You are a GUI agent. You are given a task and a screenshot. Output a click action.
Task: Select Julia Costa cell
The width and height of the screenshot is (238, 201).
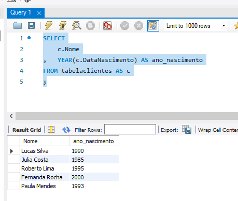(x=45, y=160)
